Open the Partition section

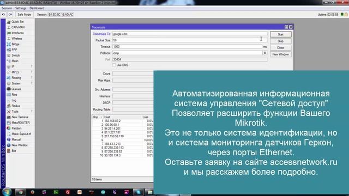tap(16, 128)
